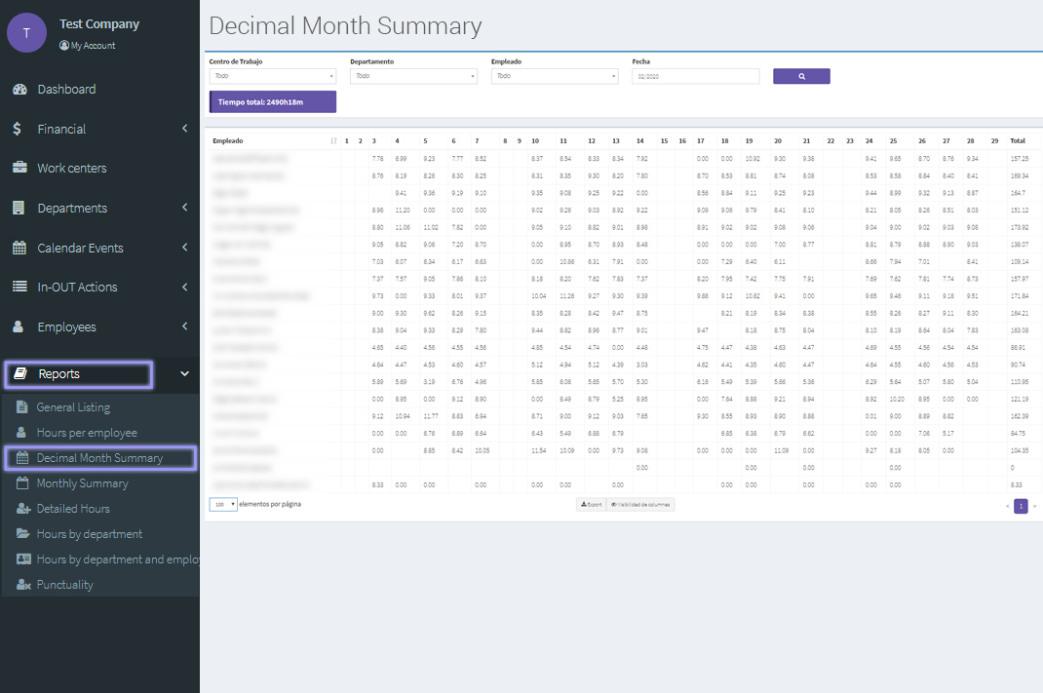1043x693 pixels.
Task: Collapse the Reports menu chevron
Action: [184, 373]
